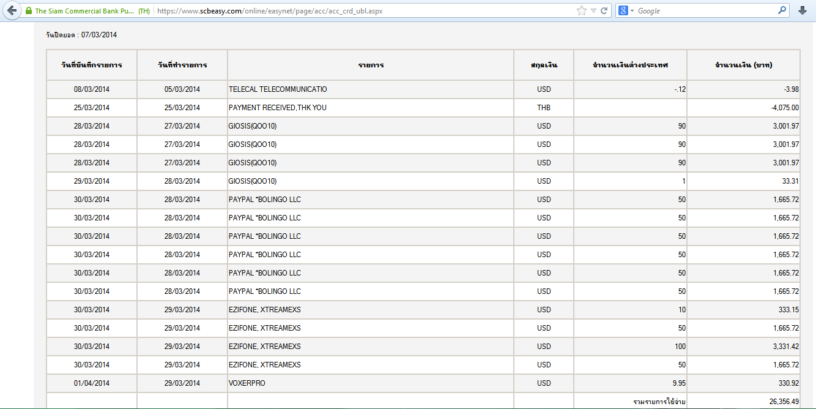Click the green padlock site identity icon
The width and height of the screenshot is (816, 409).
click(x=28, y=11)
